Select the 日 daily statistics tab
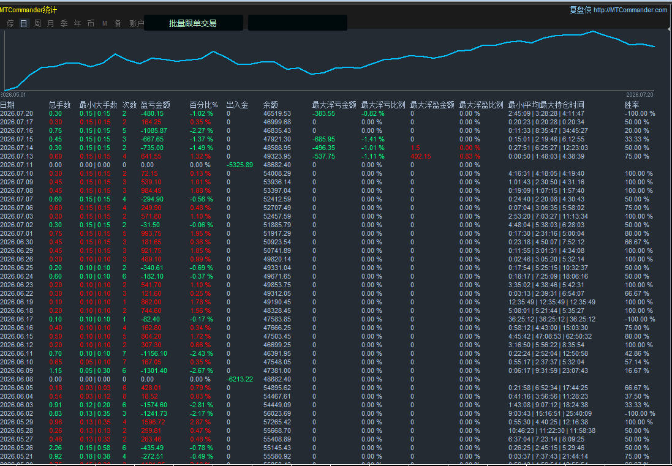 (23, 23)
